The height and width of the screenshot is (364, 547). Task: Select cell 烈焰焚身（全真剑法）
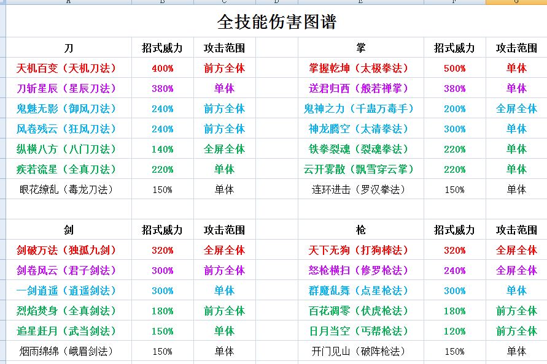coord(69,310)
